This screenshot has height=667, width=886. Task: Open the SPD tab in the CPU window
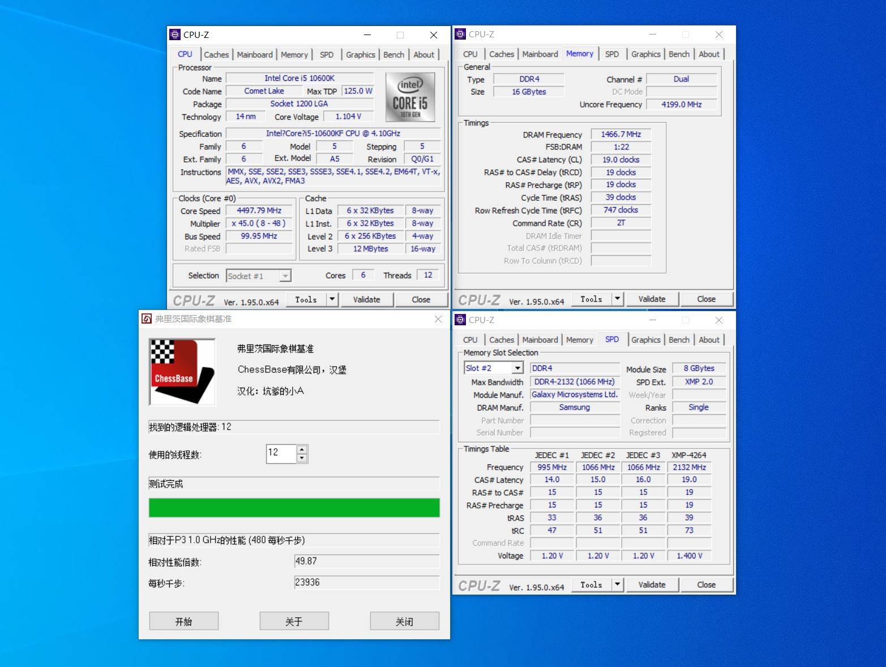[x=327, y=55]
